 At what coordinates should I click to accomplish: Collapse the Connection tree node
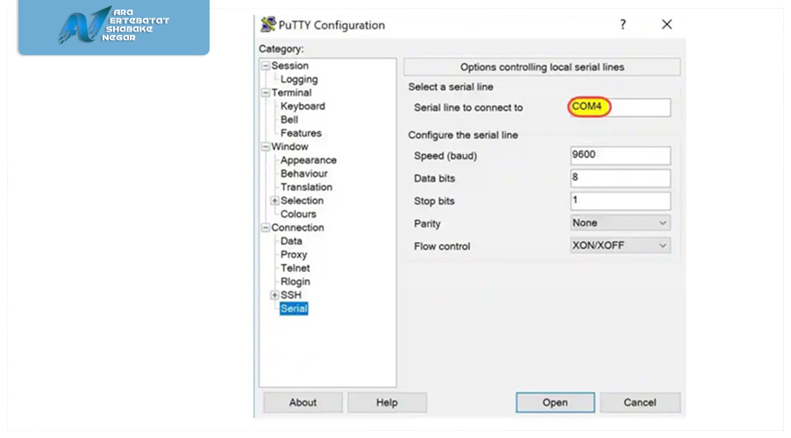click(x=266, y=228)
